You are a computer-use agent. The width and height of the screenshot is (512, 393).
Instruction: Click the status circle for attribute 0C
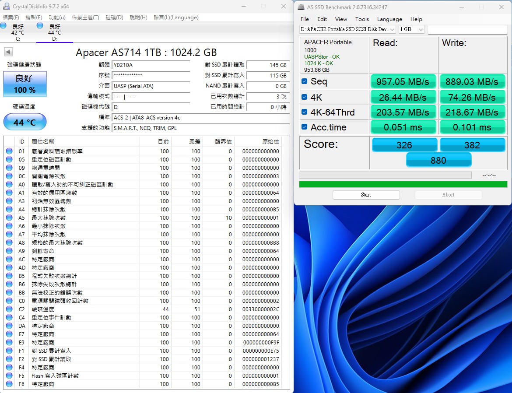pos(9,176)
